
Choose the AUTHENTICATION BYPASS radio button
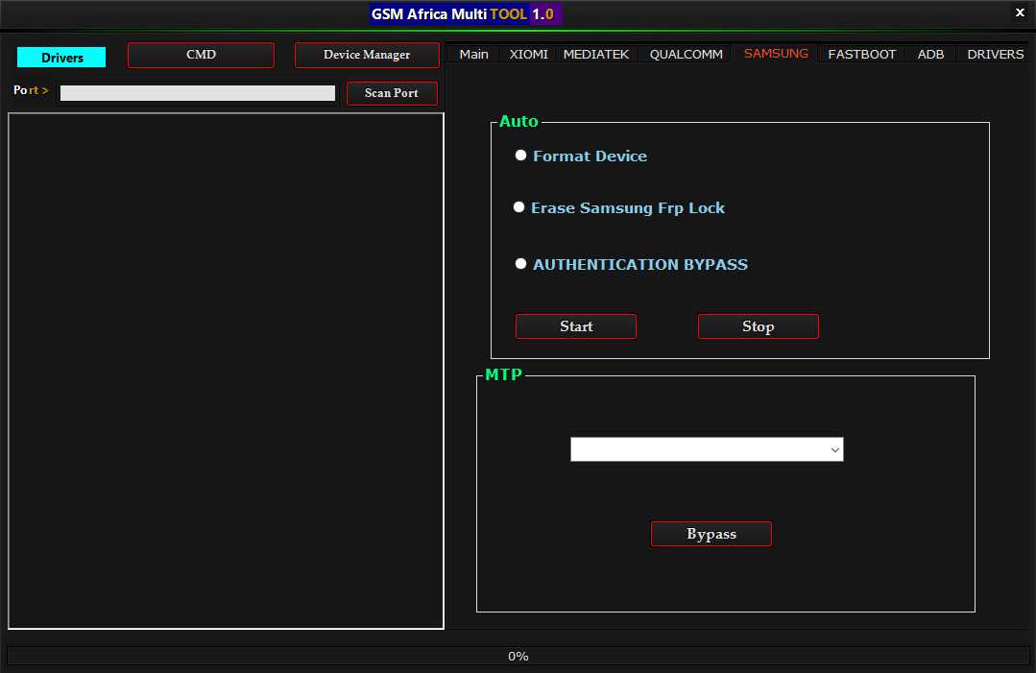pos(521,264)
